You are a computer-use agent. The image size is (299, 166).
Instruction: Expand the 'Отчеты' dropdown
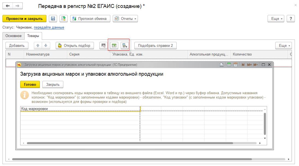pyautogui.click(x=125, y=19)
